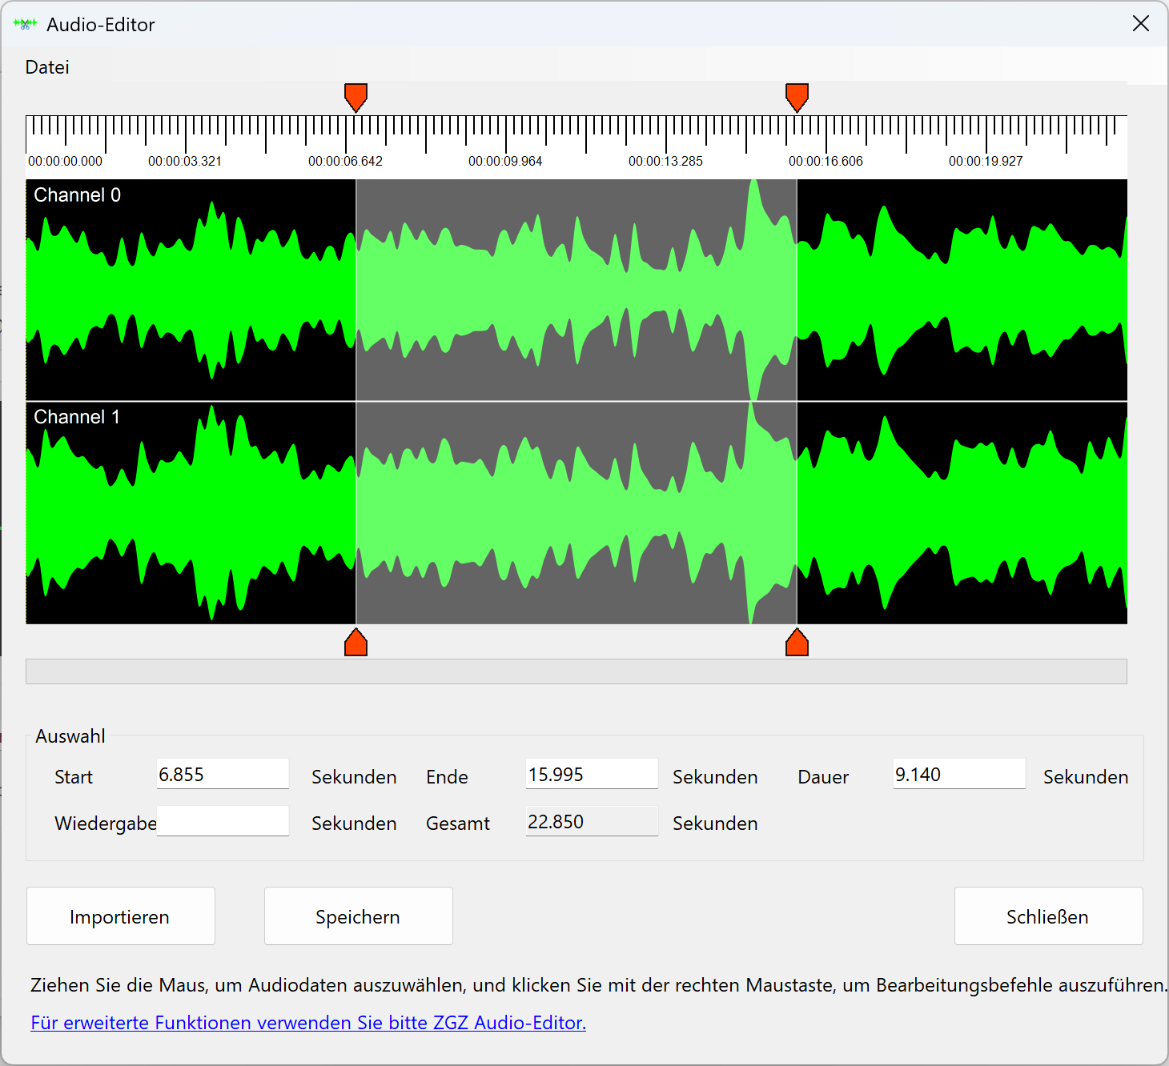Click the Gesamt total time field

592,821
